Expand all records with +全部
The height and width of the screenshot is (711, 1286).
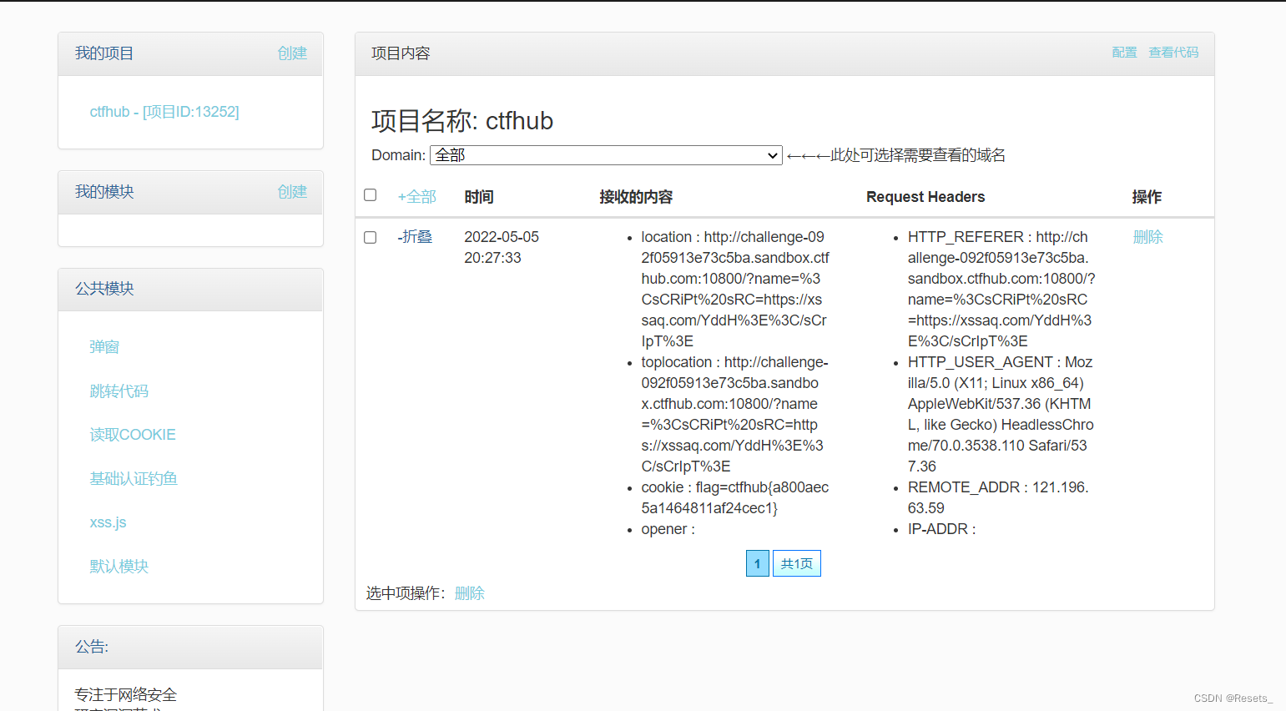tap(416, 197)
